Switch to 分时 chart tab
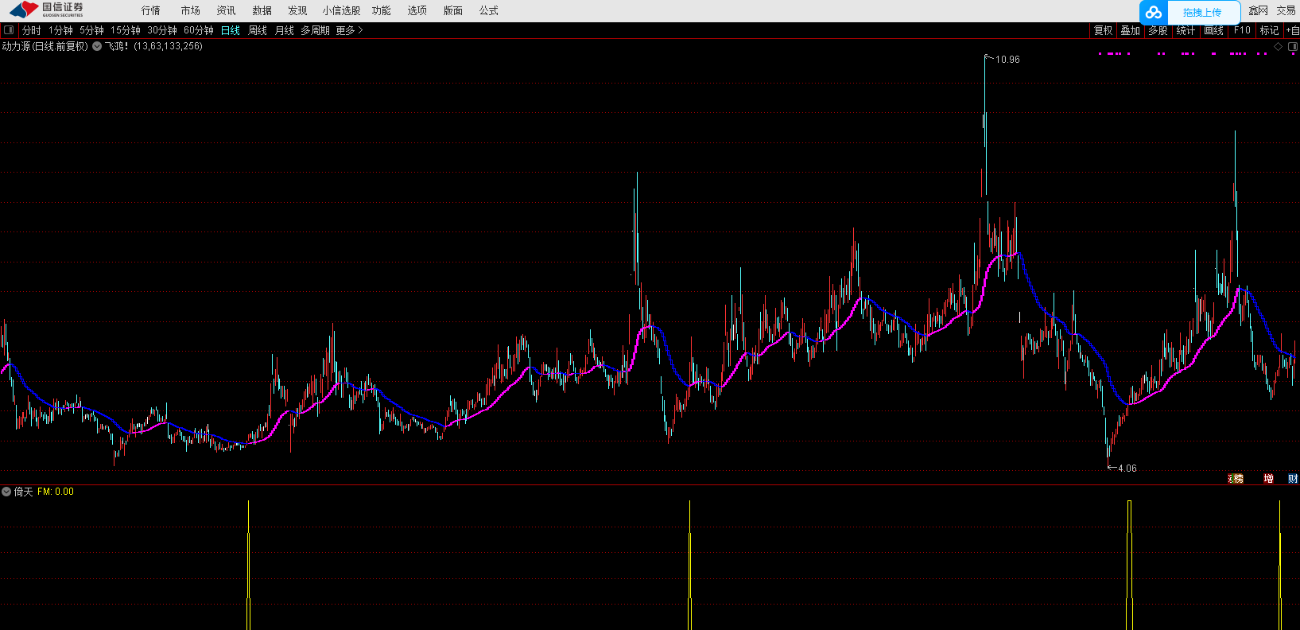The width and height of the screenshot is (1300, 630). (x=32, y=30)
